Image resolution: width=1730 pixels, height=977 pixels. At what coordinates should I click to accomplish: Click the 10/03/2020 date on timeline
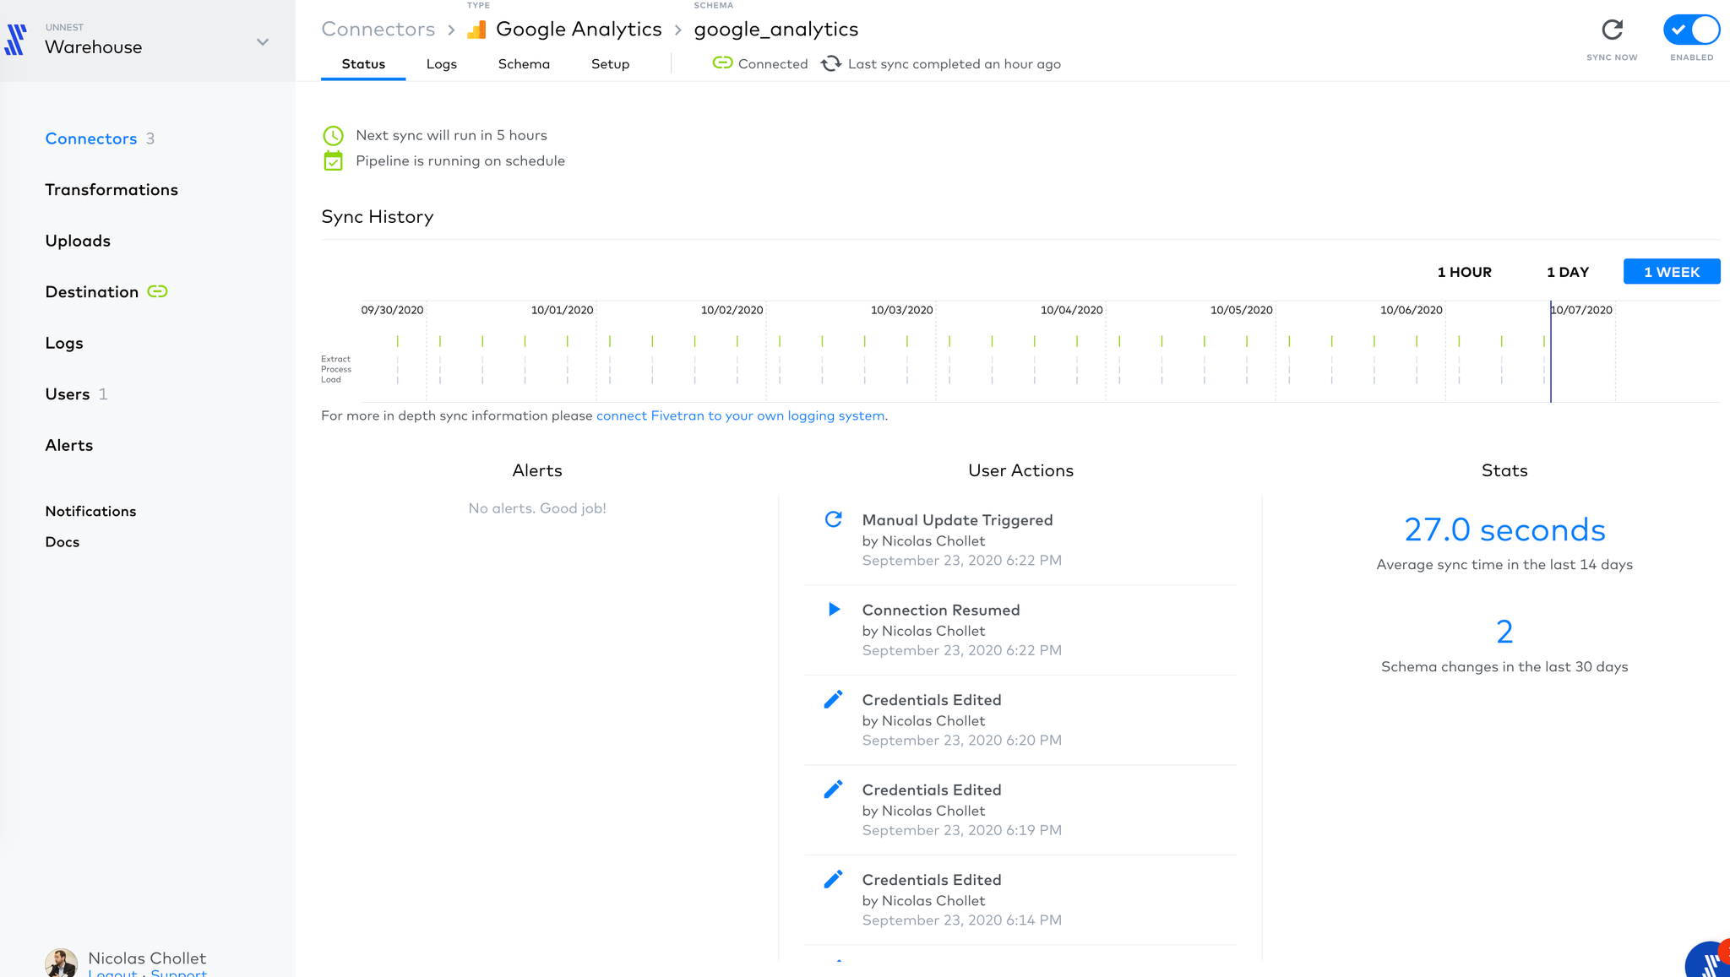902,310
